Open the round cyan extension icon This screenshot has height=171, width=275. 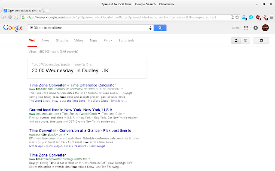pyautogui.click(x=251, y=17)
